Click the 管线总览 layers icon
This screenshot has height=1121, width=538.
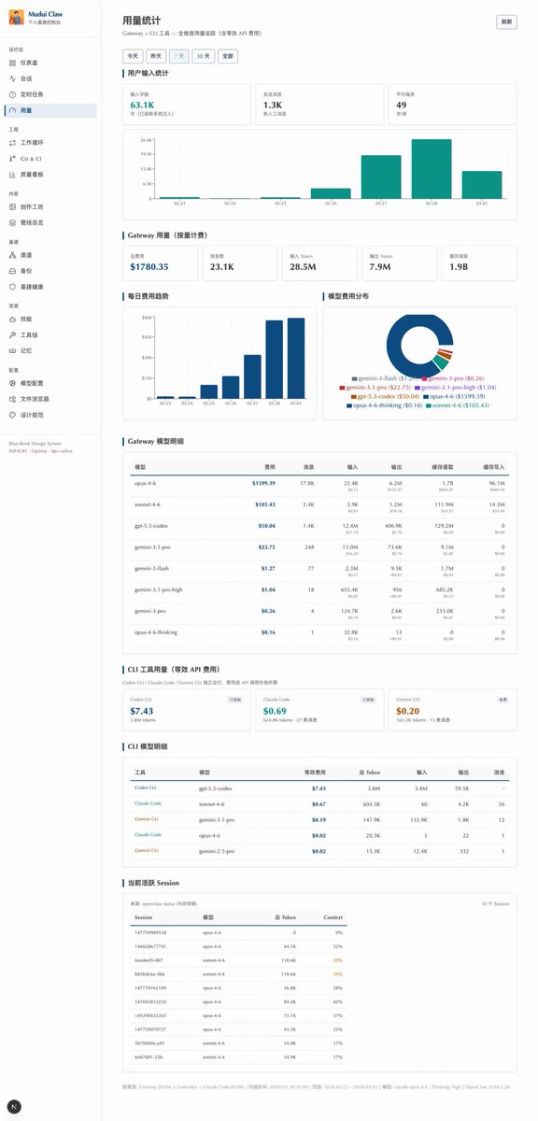tap(12, 222)
